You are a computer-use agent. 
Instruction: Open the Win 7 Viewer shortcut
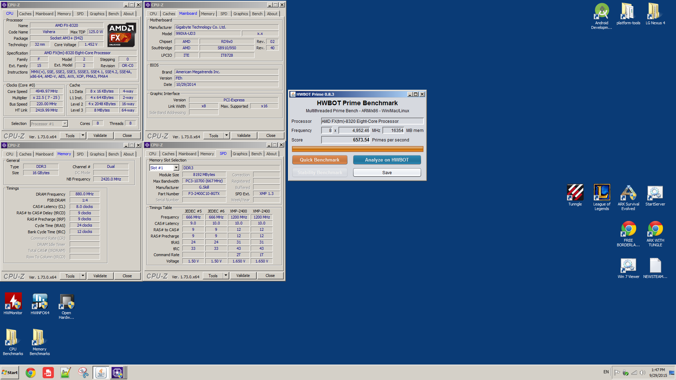point(628,268)
